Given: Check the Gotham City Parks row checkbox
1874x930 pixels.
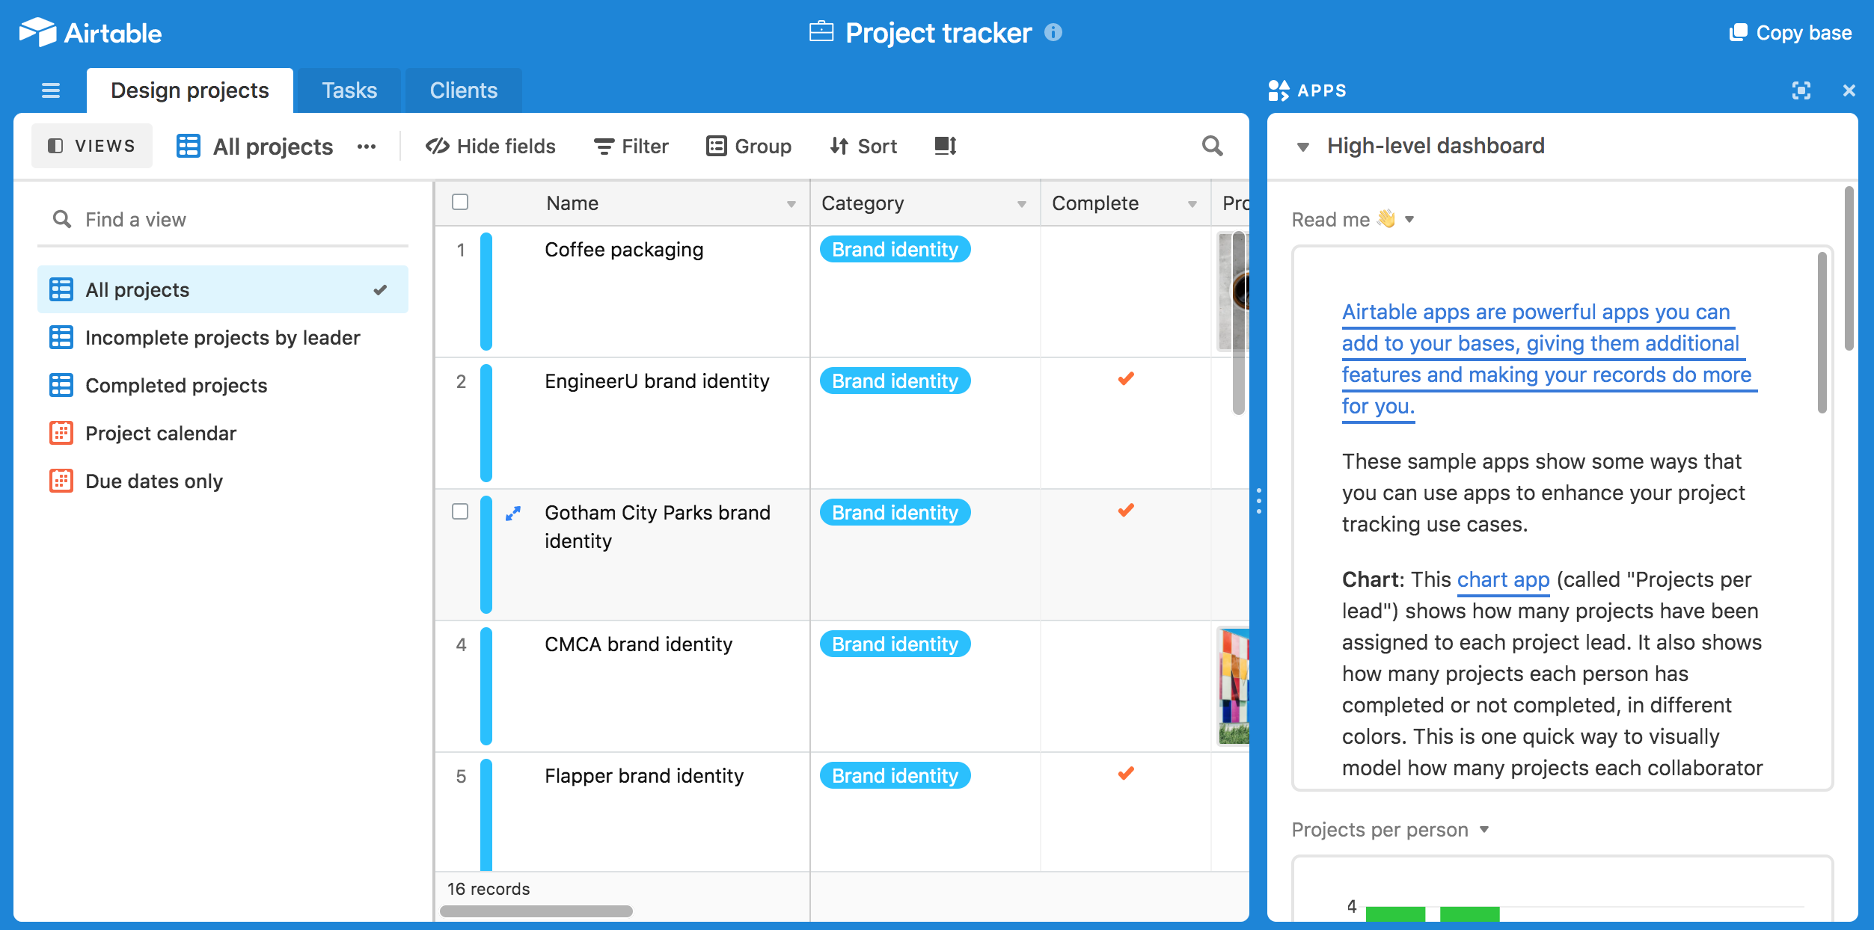Looking at the screenshot, I should pyautogui.click(x=460, y=511).
